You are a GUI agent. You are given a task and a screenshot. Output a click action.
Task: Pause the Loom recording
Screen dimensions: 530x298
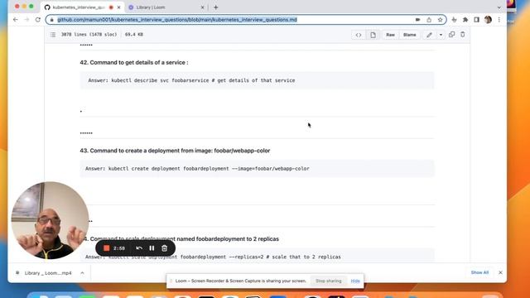(152, 248)
